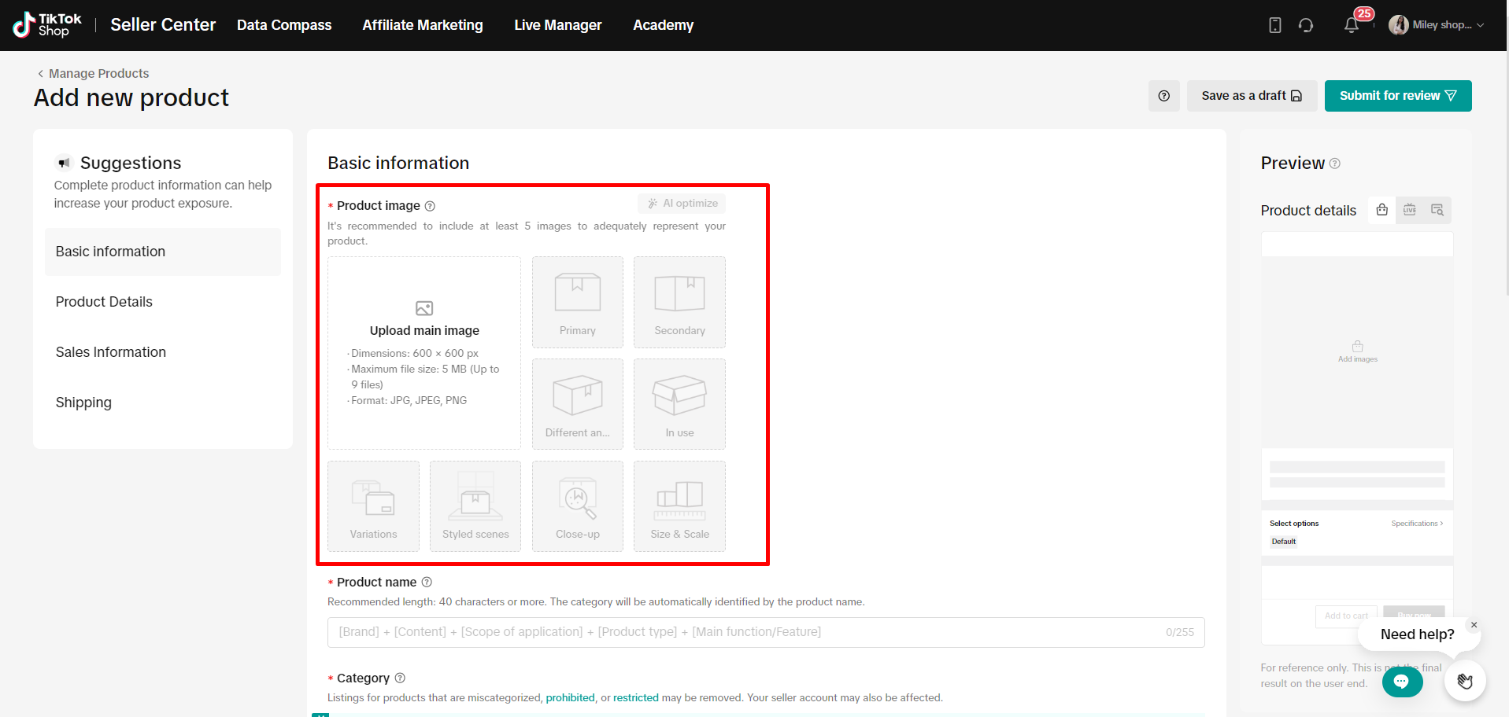This screenshot has height=717, width=1509.
Task: Switch to the LIVE preview icon
Action: [1409, 210]
